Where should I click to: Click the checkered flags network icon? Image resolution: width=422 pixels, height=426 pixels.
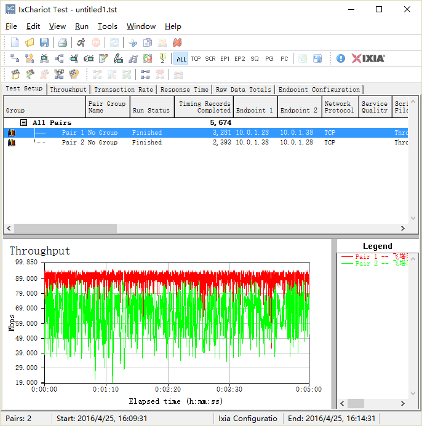(59, 74)
